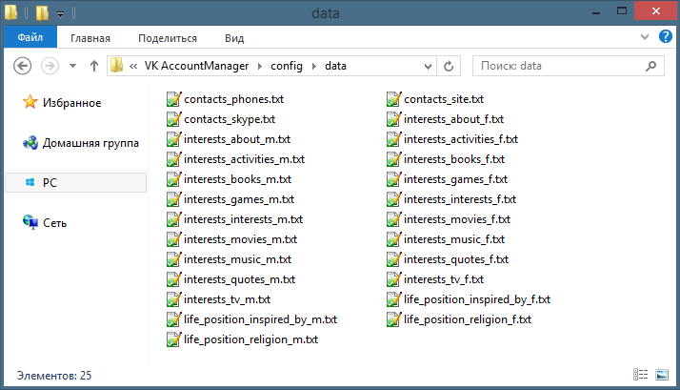Image resolution: width=680 pixels, height=390 pixels.
Task: Click the title bar folder system icon
Action: (x=10, y=12)
